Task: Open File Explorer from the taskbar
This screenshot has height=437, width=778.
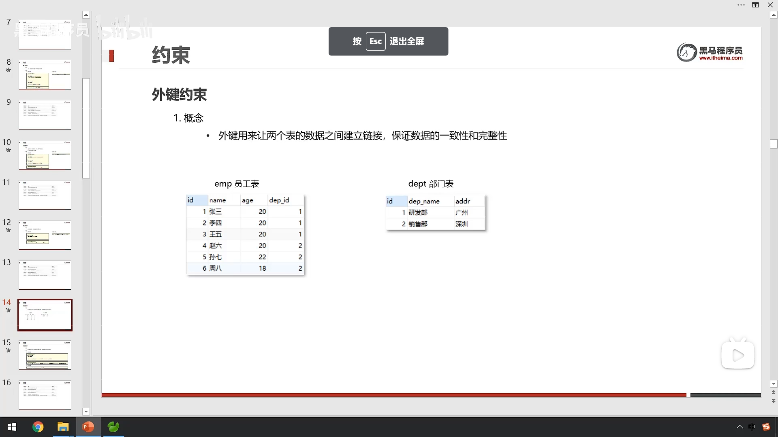Action: 63,427
